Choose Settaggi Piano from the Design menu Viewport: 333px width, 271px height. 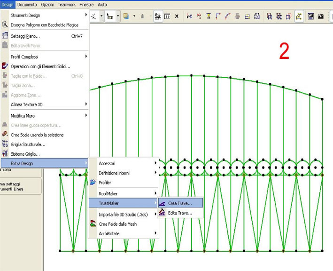coord(25,36)
